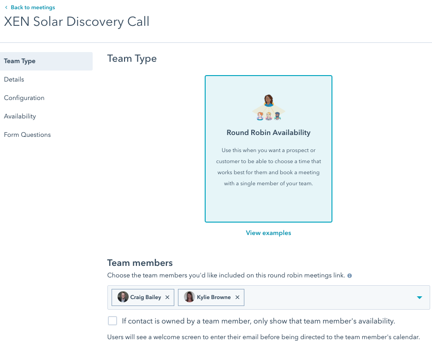
Task: Enable the contact owner availability checkbox
Action: 112,321
